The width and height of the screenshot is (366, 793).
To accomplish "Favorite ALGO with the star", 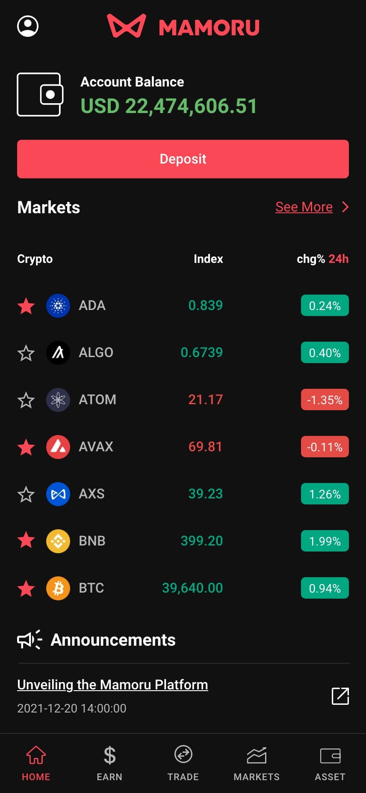I will (26, 353).
